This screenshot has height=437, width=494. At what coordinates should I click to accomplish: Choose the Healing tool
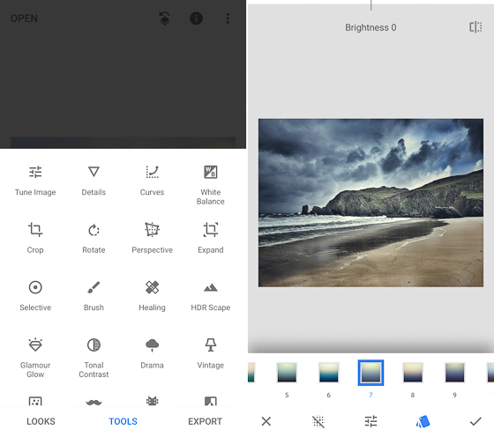pyautogui.click(x=152, y=296)
